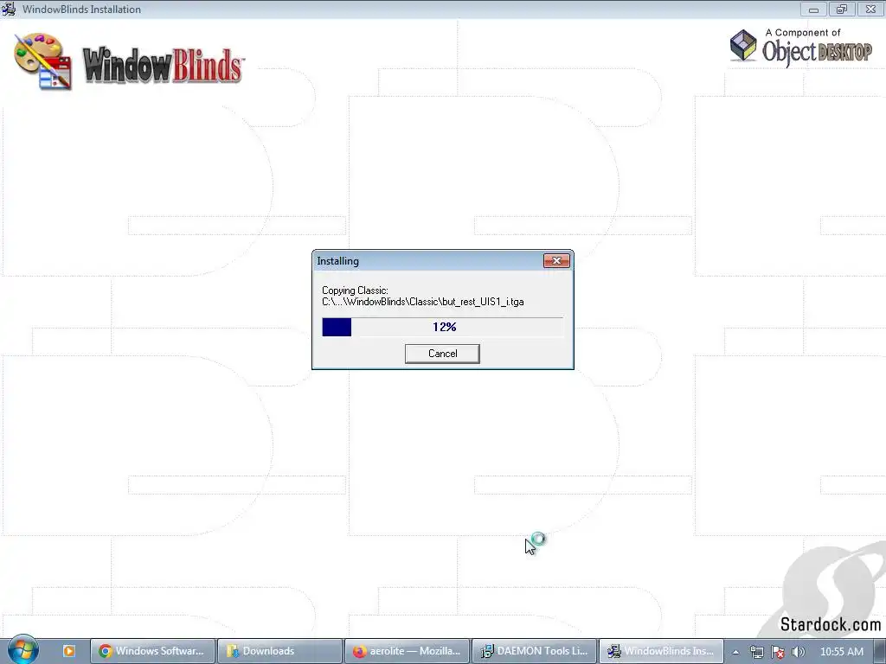This screenshot has width=886, height=664.
Task: Select the WindowBlinds Installation taskbar button
Action: pos(661,651)
